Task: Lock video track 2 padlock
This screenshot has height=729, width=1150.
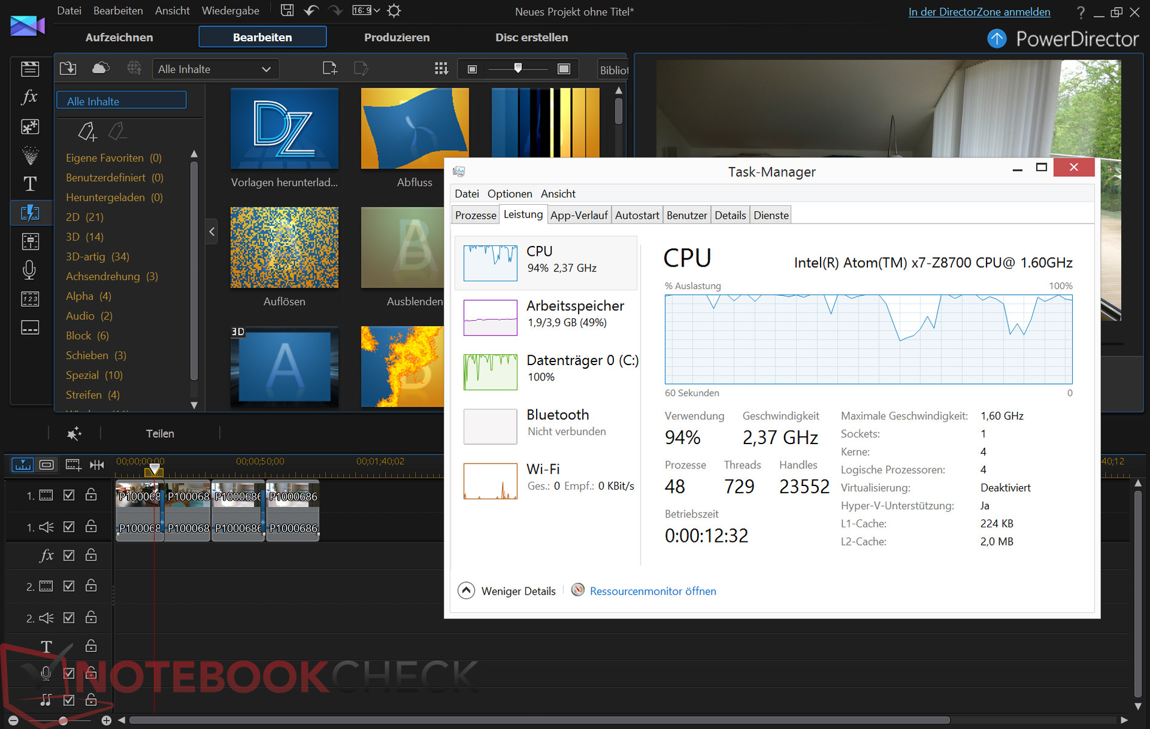Action: point(91,586)
